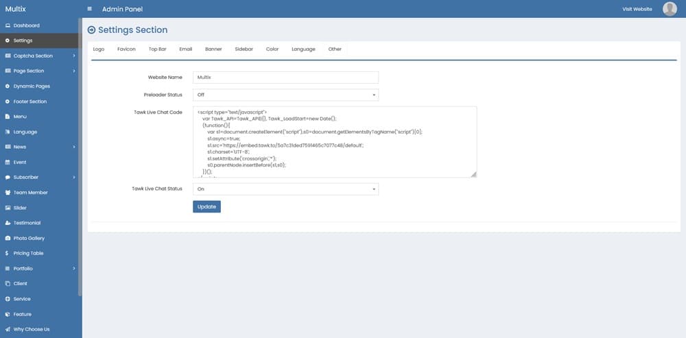The width and height of the screenshot is (686, 338).
Task: Click the Service sidebar icon
Action: (8, 299)
